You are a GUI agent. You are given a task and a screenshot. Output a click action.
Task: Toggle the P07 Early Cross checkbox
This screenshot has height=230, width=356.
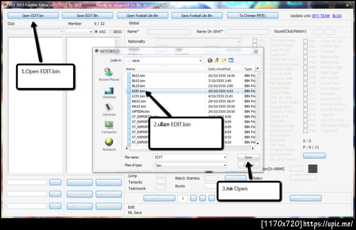[306, 73]
